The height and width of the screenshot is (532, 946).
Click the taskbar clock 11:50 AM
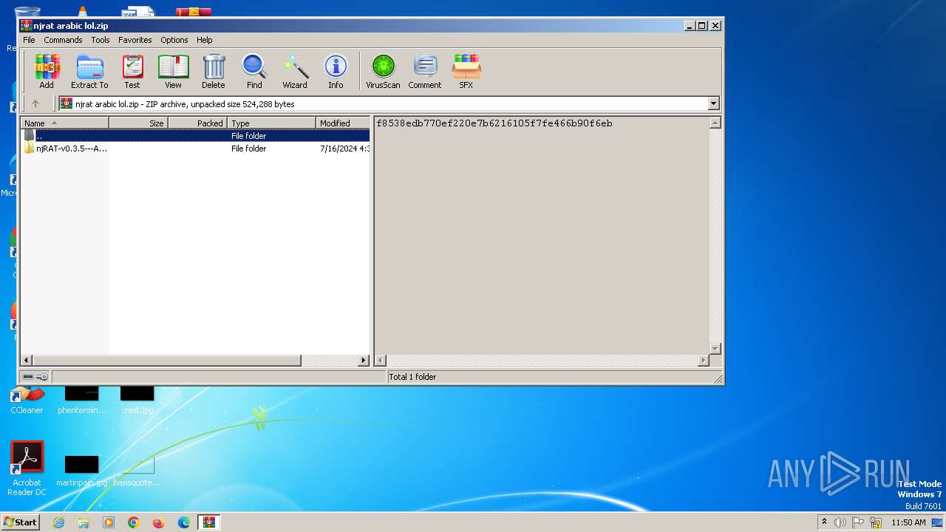click(908, 522)
